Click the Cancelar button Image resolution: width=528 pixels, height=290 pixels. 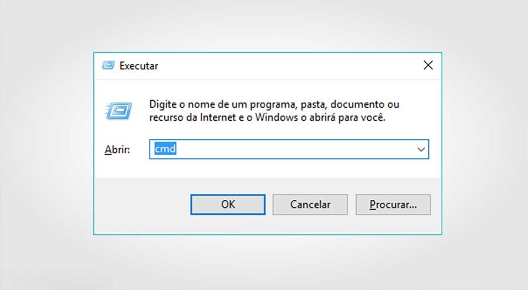pos(310,204)
